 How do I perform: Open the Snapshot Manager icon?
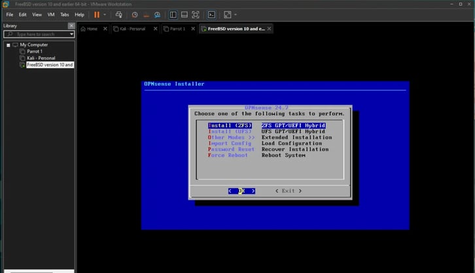(157, 14)
